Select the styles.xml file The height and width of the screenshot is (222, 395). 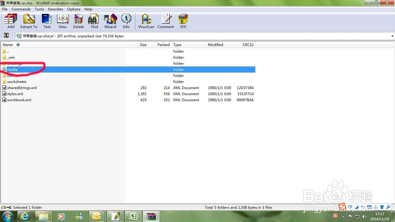(x=128, y=94)
